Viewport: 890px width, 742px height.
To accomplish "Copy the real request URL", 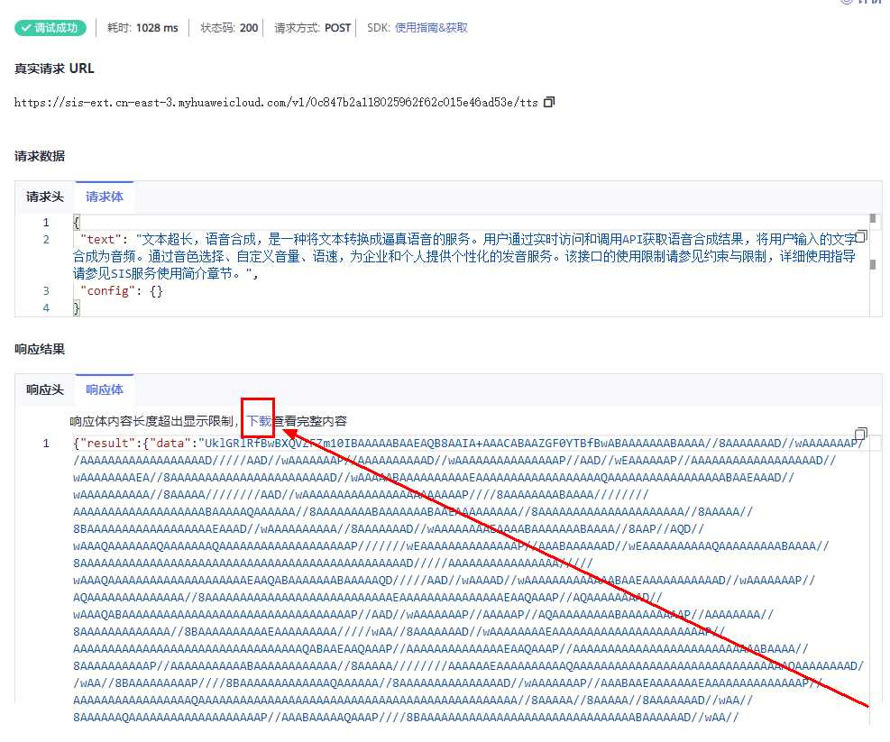I will click(549, 102).
